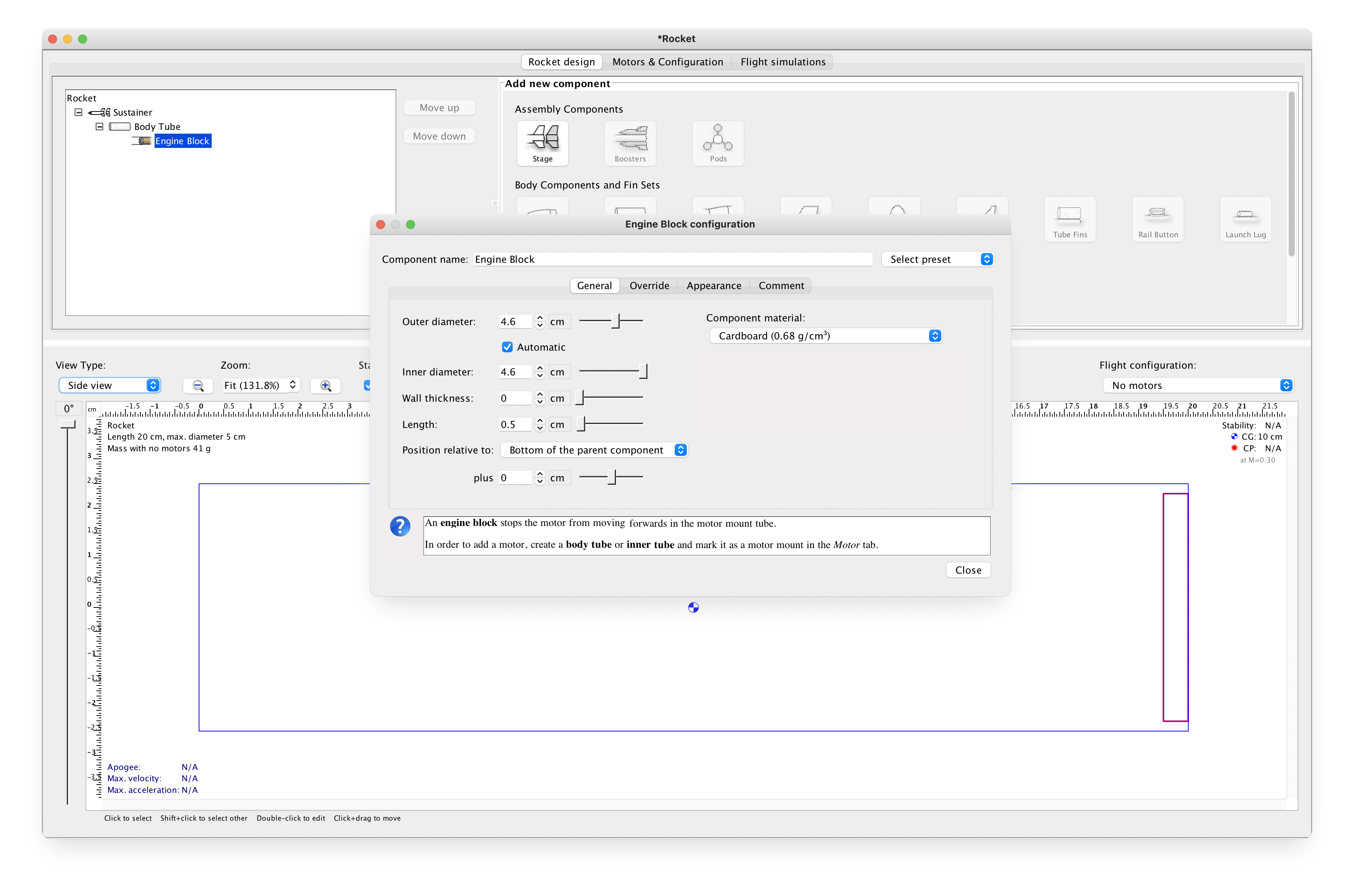Click the zoom in magnifier icon

[x=326, y=385]
